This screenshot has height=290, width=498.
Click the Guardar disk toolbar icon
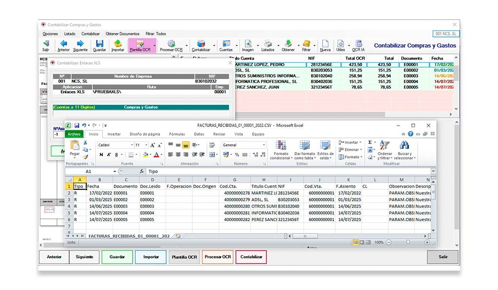(x=100, y=45)
